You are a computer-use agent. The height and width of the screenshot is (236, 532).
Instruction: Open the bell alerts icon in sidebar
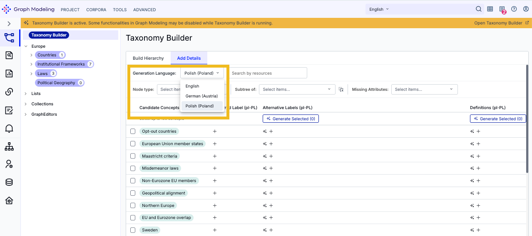9,129
